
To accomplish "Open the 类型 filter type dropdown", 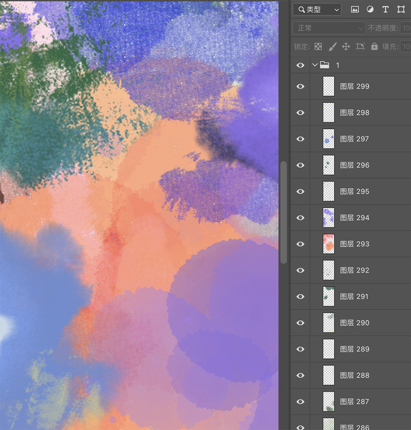I will coord(317,10).
